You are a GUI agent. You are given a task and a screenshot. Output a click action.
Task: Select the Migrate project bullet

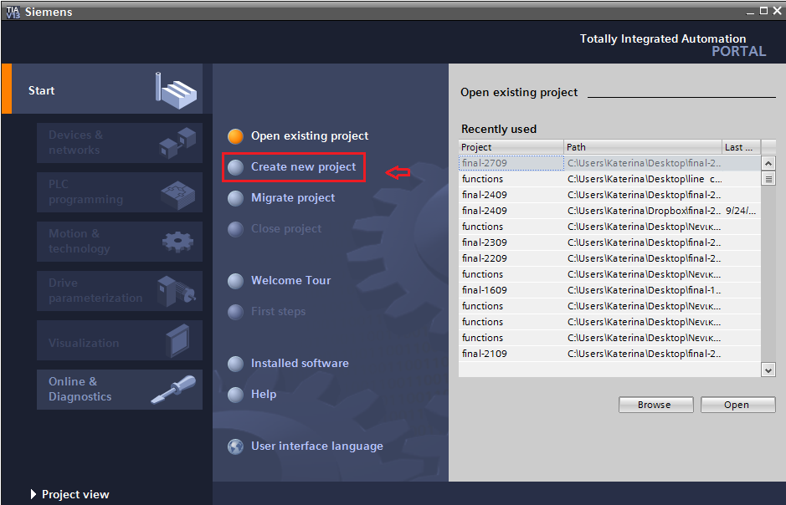(235, 198)
